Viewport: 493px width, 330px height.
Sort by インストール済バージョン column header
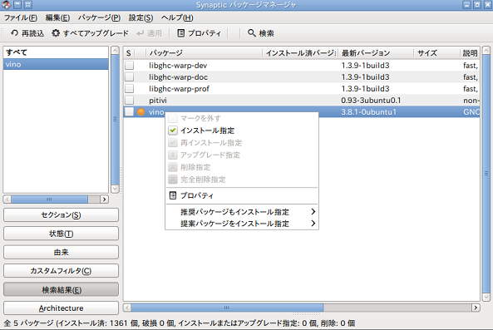click(x=301, y=53)
